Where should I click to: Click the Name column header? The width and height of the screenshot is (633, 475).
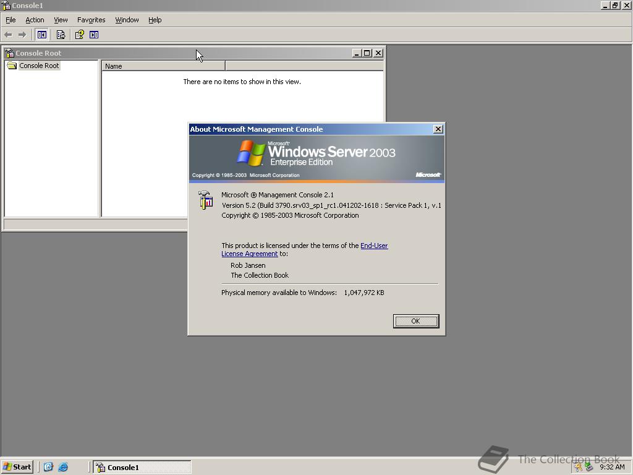click(x=163, y=66)
